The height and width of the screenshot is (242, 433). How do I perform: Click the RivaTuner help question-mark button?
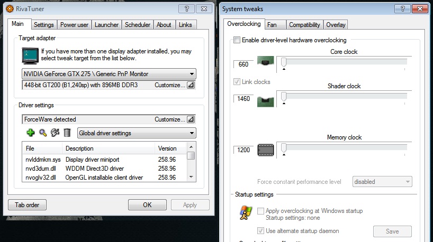pyautogui.click(x=186, y=9)
